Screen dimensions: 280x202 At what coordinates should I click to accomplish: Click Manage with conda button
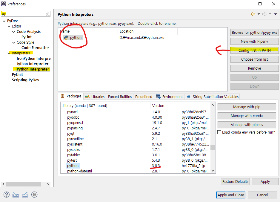[247, 116]
